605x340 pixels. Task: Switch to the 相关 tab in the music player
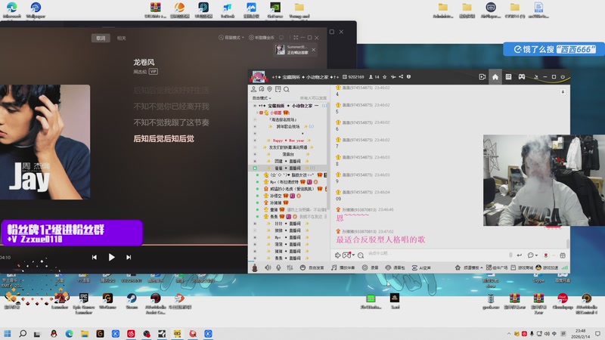122,38
